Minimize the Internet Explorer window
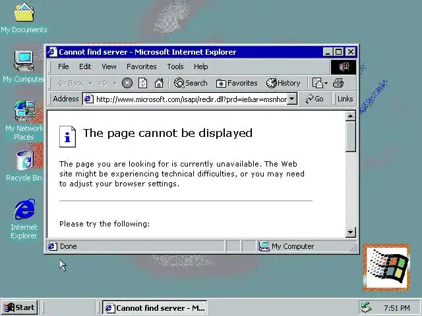The width and height of the screenshot is (422, 316). pos(328,52)
